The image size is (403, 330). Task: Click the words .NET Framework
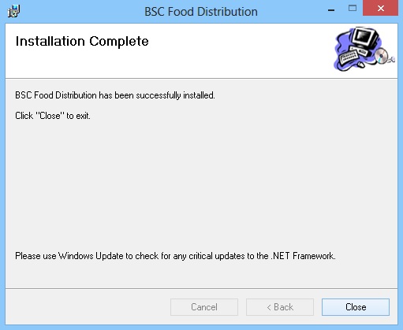303,256
